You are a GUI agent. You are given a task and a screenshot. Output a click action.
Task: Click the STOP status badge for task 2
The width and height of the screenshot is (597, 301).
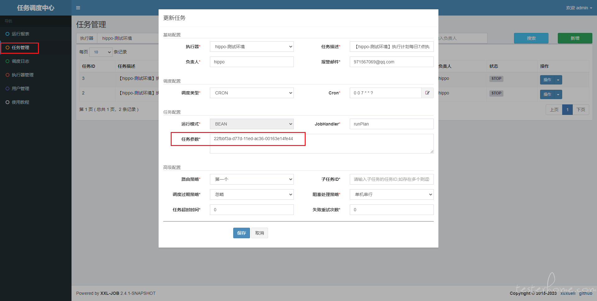click(x=496, y=93)
